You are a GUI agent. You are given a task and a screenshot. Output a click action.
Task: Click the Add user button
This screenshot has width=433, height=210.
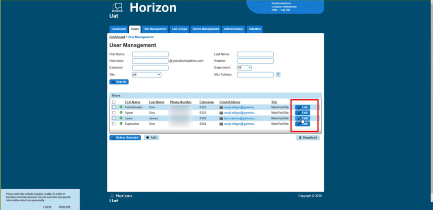151,138
